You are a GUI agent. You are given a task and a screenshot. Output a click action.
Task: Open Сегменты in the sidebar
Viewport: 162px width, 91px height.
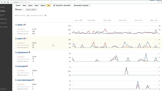(x=3, y=23)
